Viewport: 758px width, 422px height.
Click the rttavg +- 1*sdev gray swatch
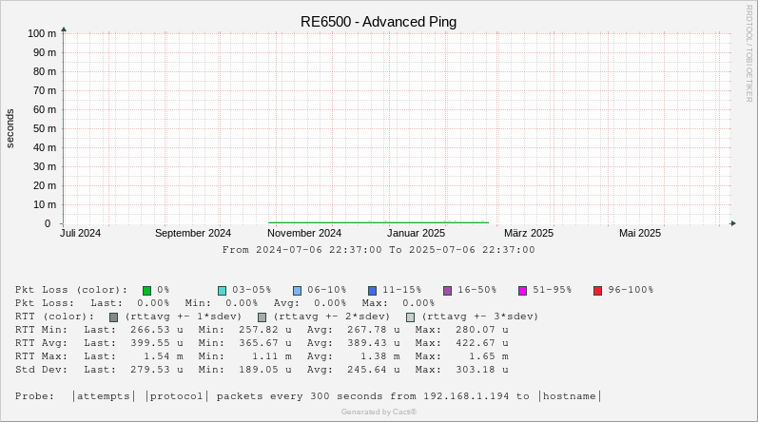pyautogui.click(x=113, y=317)
